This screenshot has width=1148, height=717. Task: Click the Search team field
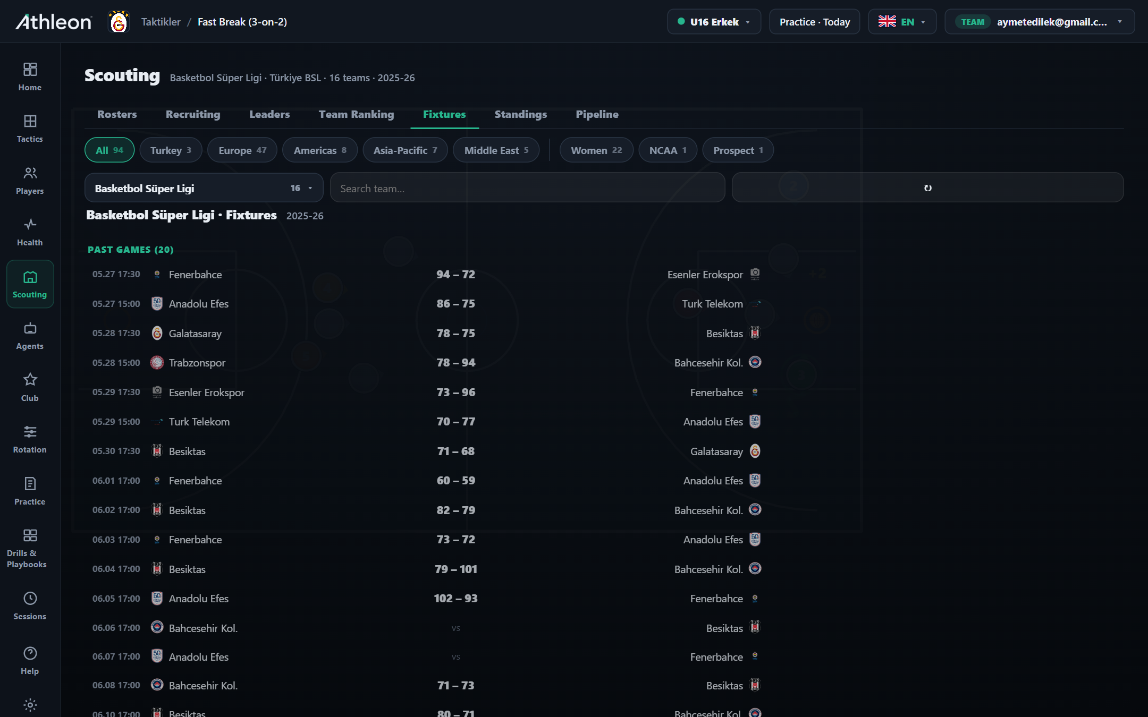click(527, 188)
